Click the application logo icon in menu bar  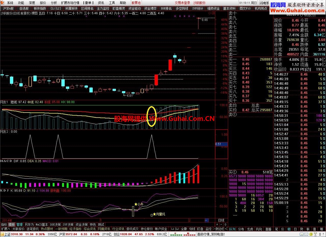pyautogui.click(x=3, y=3)
